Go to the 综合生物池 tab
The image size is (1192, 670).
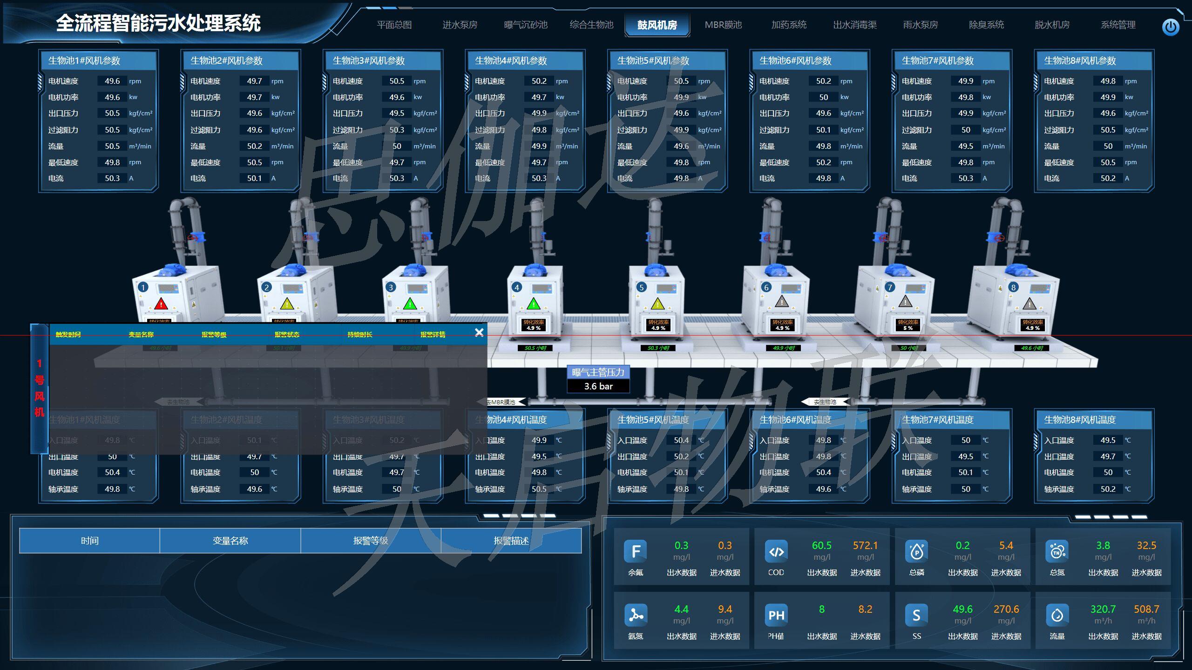pos(592,25)
